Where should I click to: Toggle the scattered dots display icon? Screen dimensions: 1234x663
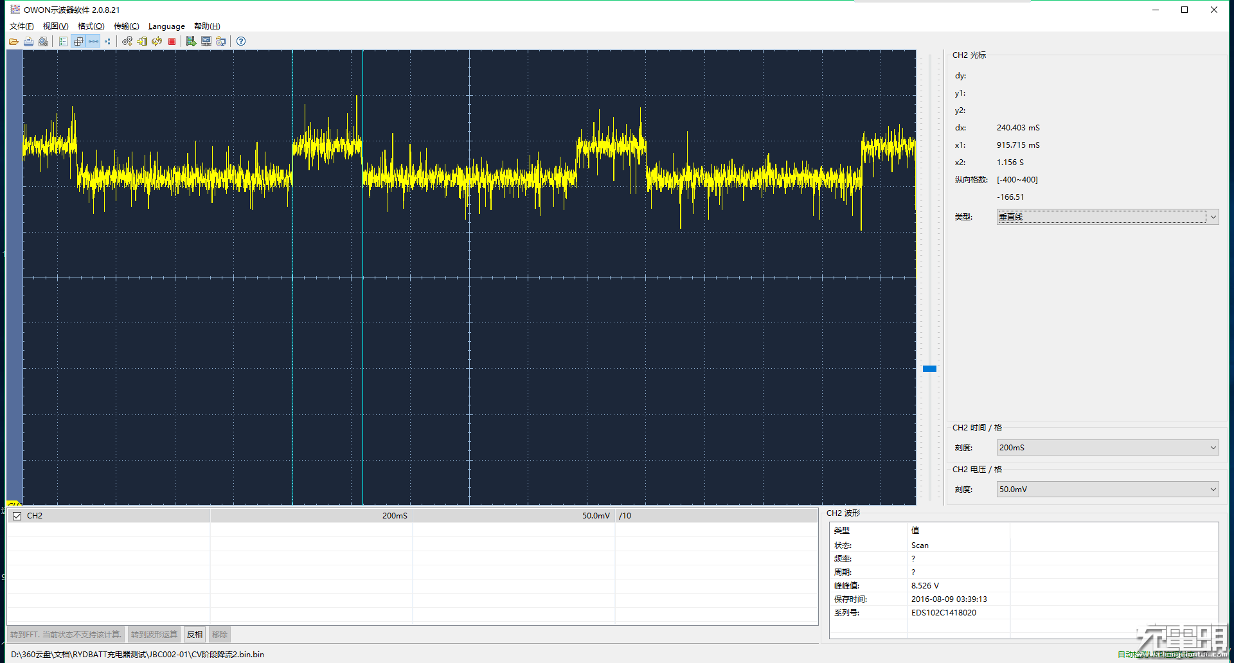click(x=107, y=41)
